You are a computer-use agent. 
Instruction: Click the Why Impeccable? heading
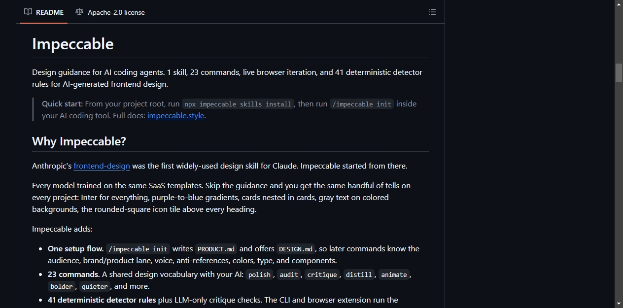click(x=79, y=141)
